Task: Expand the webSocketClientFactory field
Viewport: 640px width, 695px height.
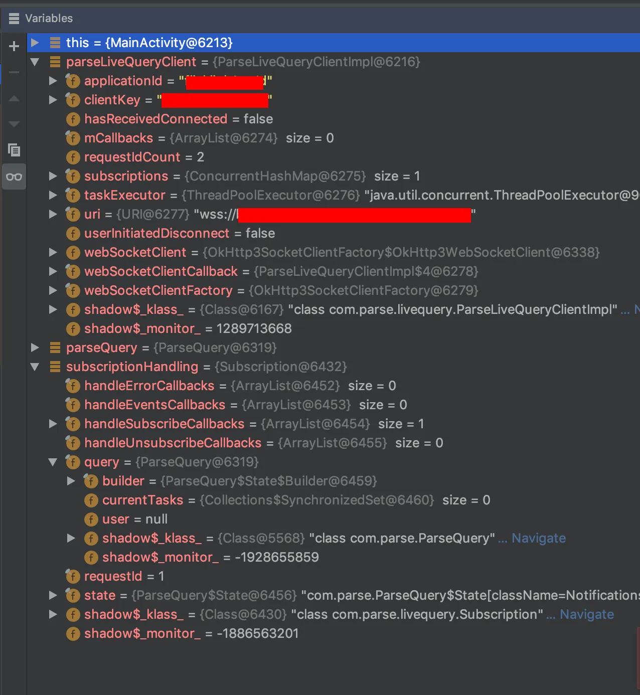Action: pos(53,290)
